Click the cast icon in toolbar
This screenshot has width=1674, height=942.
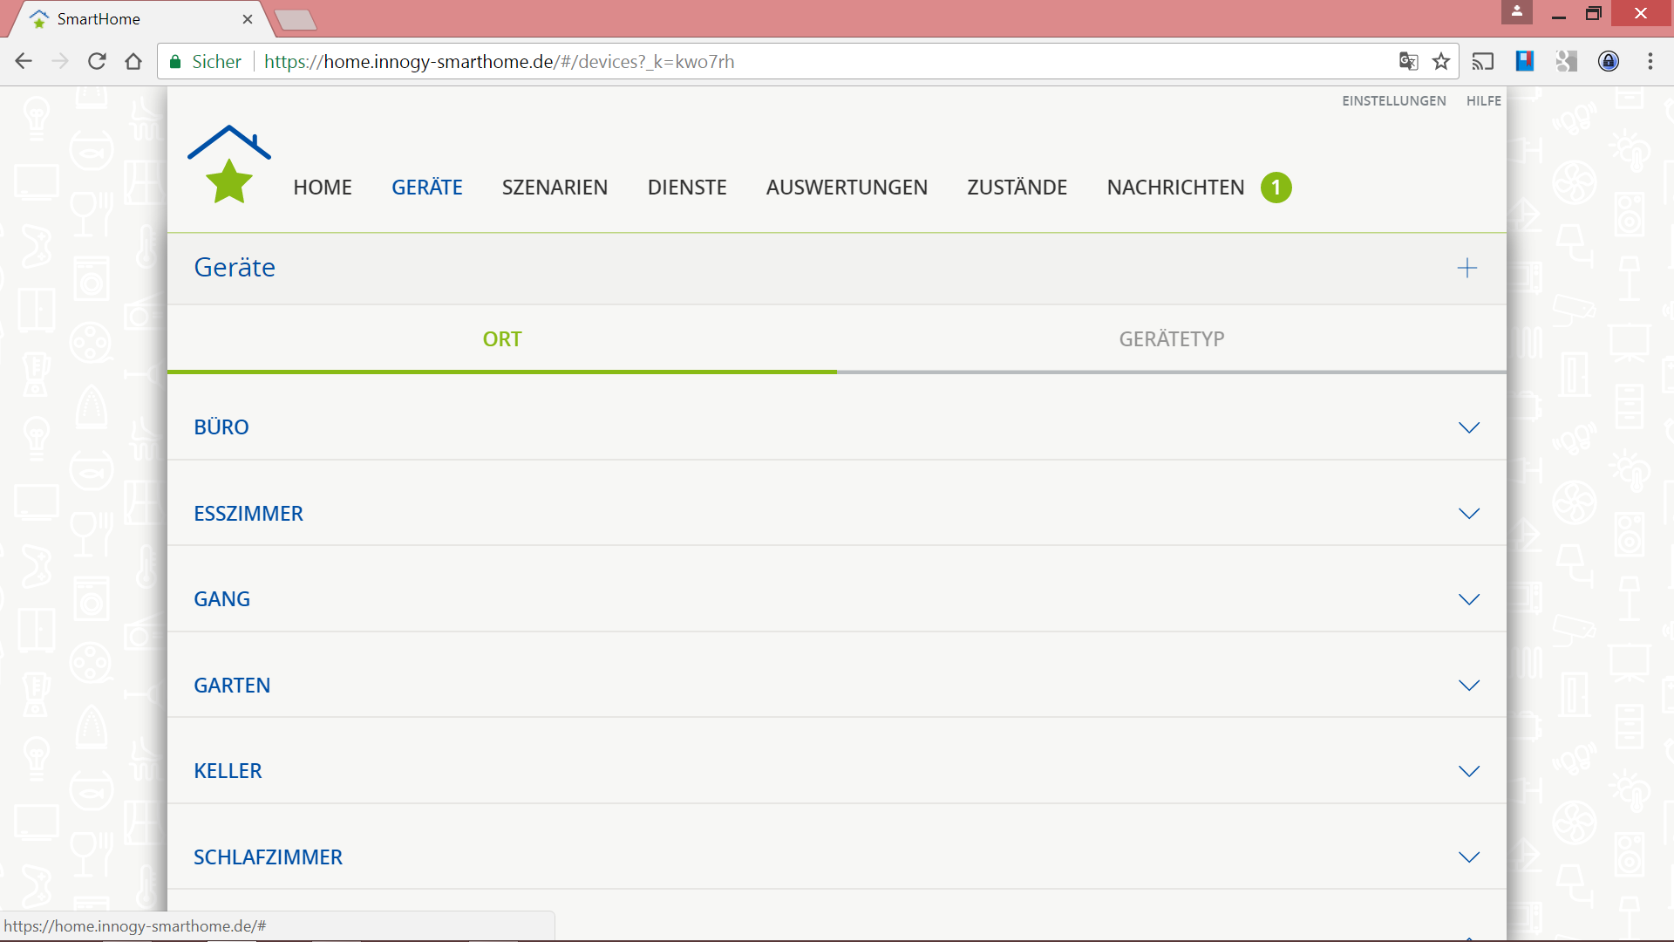1482,62
